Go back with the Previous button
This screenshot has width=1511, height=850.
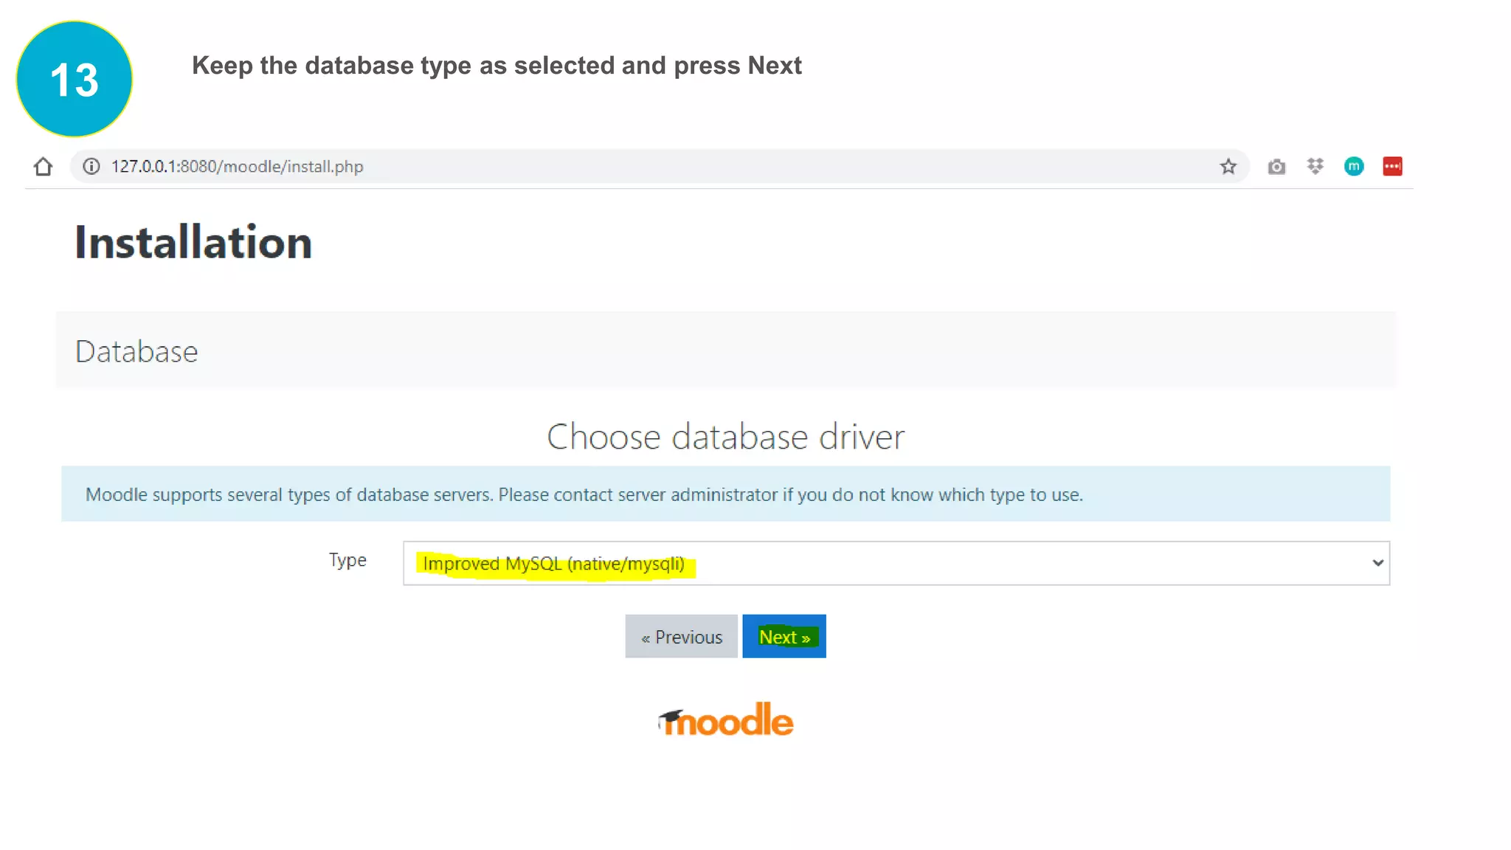[681, 636]
